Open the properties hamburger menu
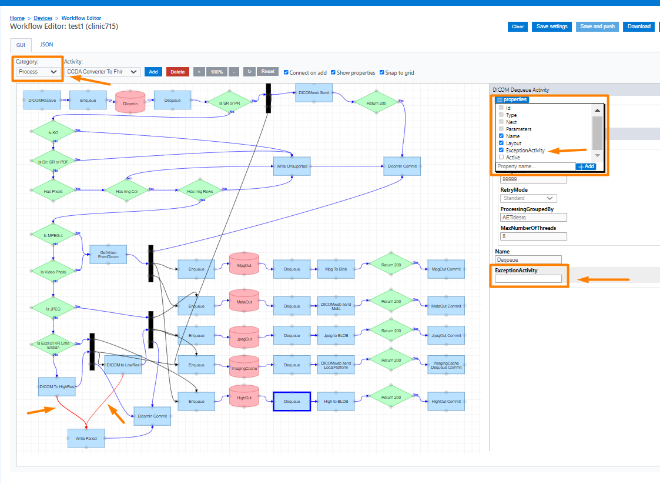Viewport: 660px width, 484px height. pos(499,99)
